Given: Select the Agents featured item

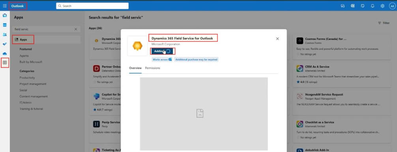Looking at the screenshot, I should pos(24,56).
